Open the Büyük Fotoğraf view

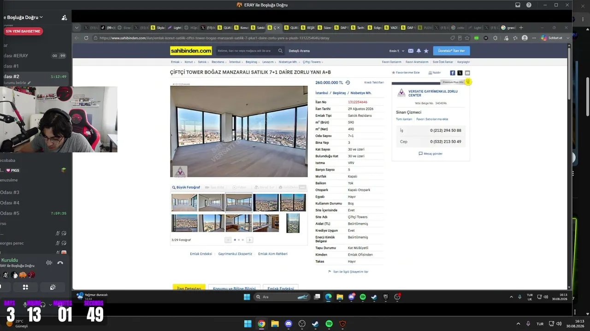186,188
